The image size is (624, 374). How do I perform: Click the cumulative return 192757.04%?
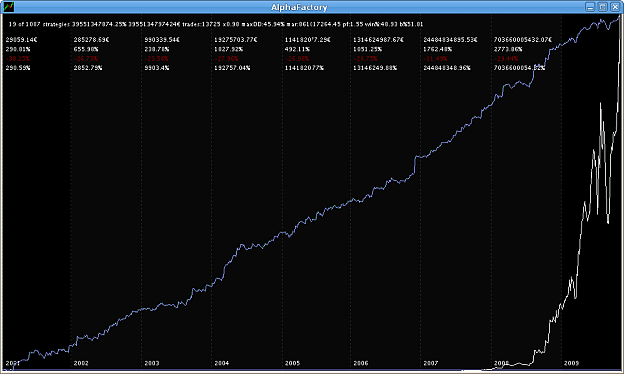pos(232,68)
